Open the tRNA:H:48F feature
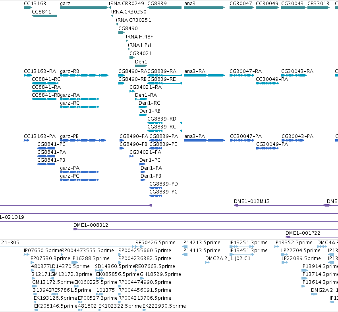 pyautogui.click(x=127, y=41)
